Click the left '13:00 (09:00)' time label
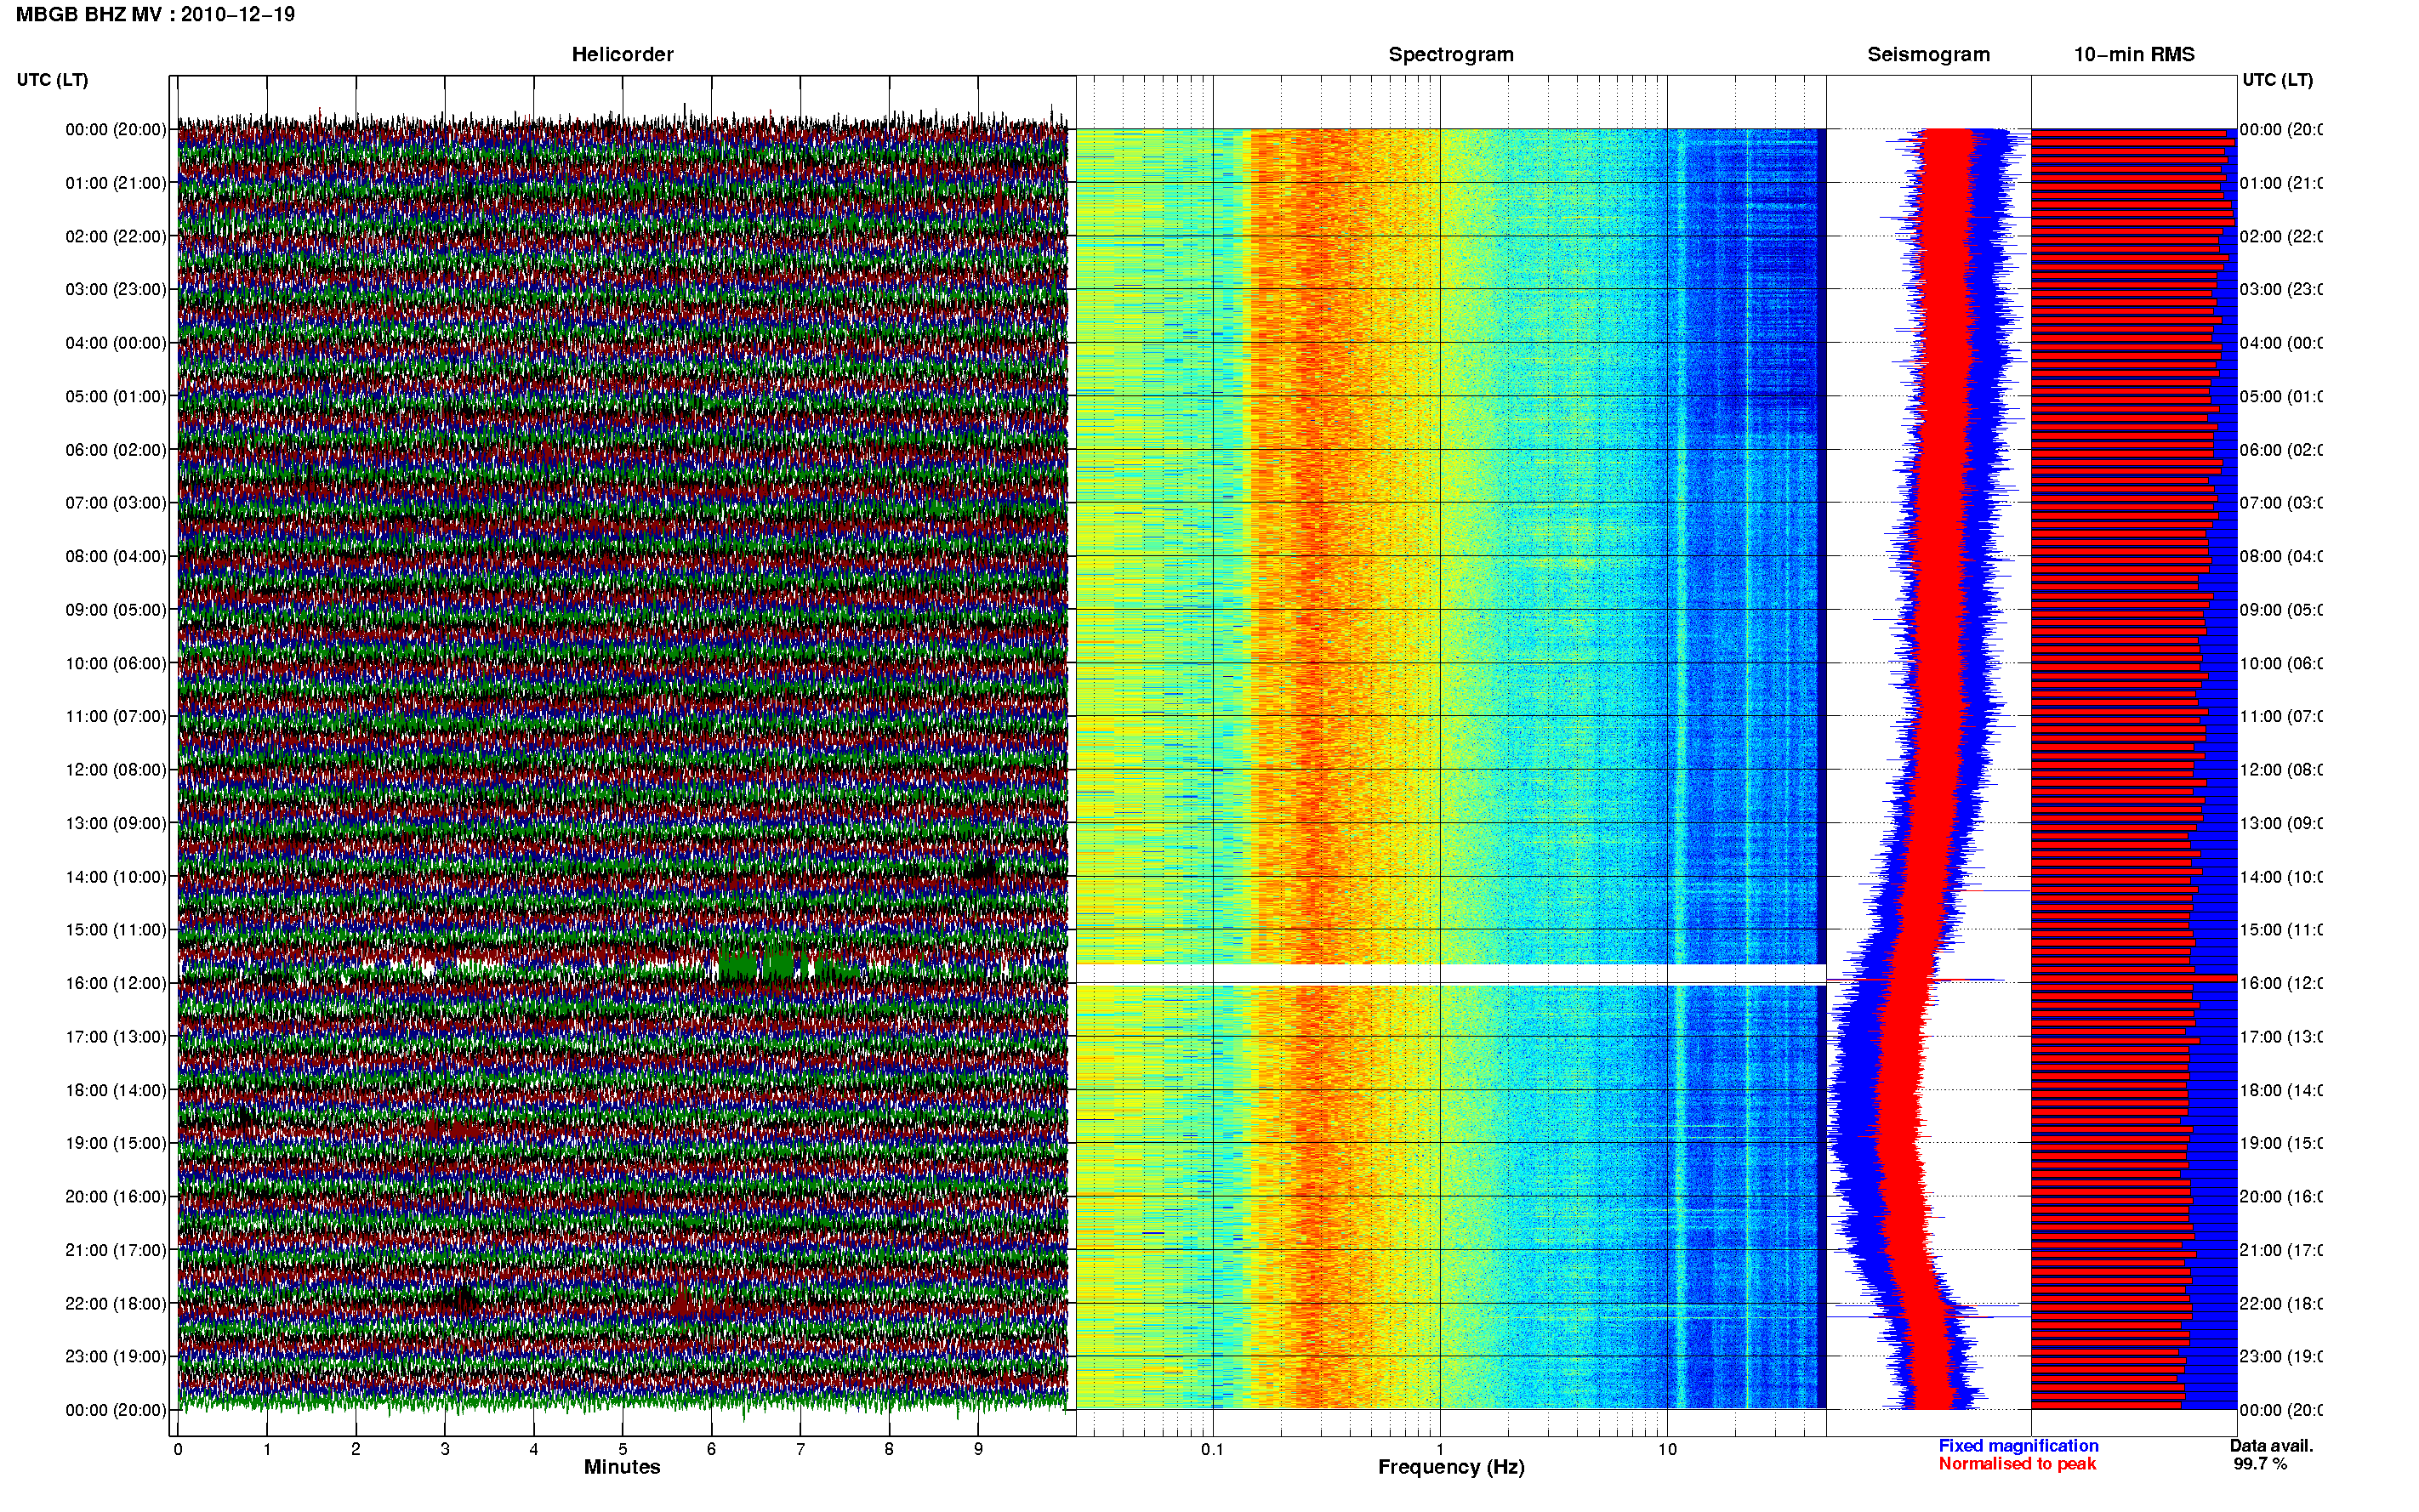Image resolution: width=2419 pixels, height=1512 pixels. (116, 823)
